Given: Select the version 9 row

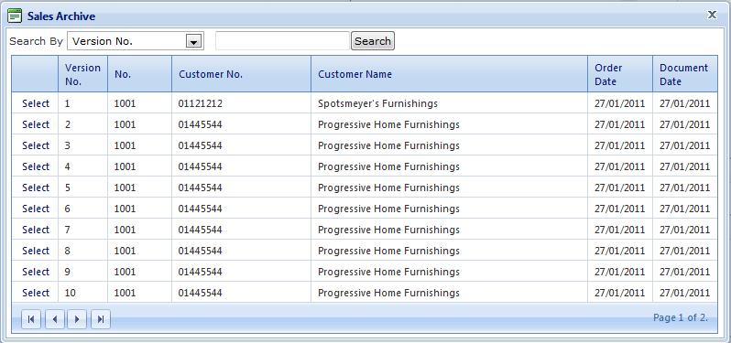Looking at the screenshot, I should click(36, 272).
